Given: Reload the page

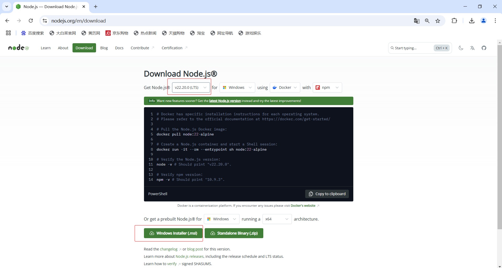Looking at the screenshot, I should tap(31, 21).
